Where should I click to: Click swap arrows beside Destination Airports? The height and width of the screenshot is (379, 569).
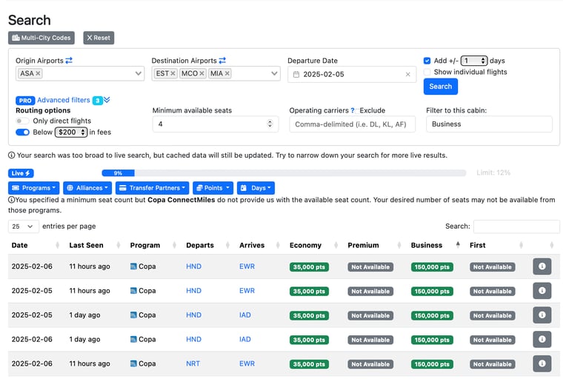[x=222, y=61]
